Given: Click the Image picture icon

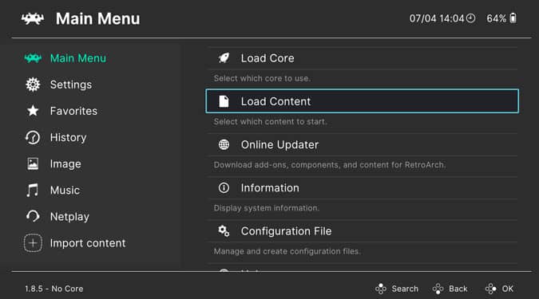Looking at the screenshot, I should [x=33, y=163].
